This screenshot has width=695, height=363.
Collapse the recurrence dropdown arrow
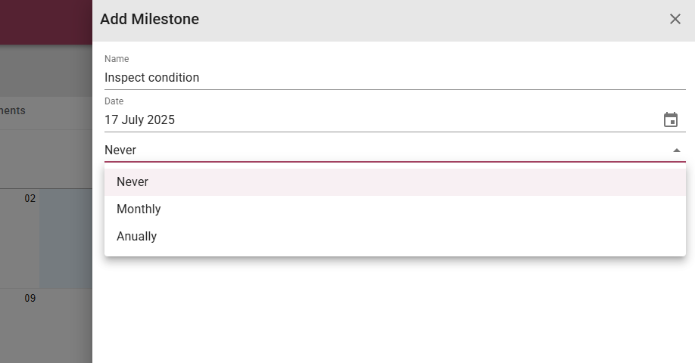pos(676,150)
